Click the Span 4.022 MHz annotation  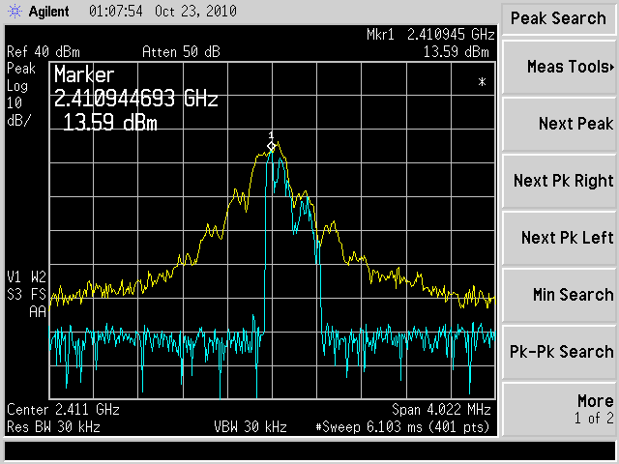point(441,410)
